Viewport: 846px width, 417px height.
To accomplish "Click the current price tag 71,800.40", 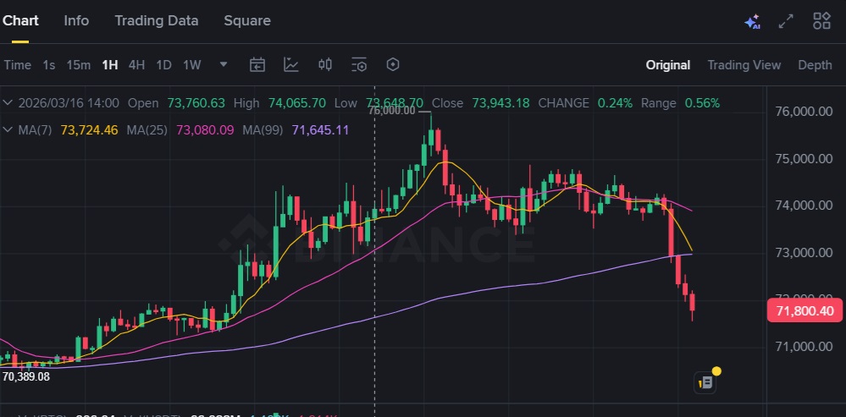I will pyautogui.click(x=805, y=311).
